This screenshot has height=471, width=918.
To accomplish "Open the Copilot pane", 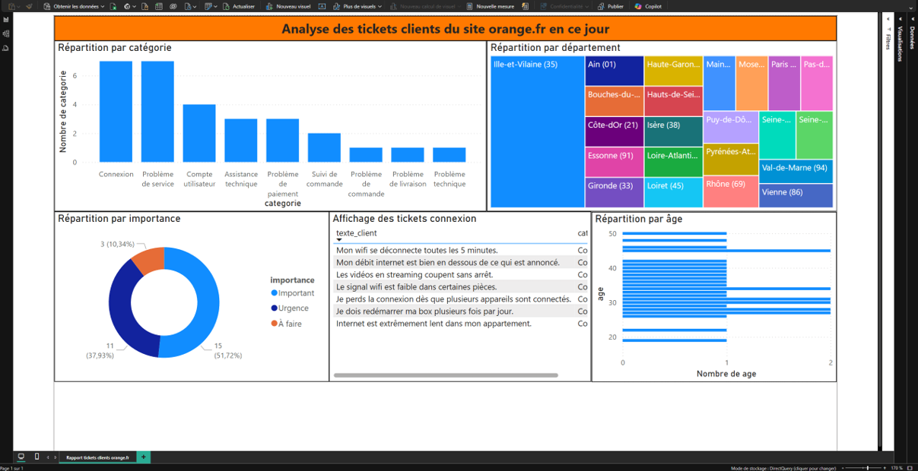I will coord(648,6).
